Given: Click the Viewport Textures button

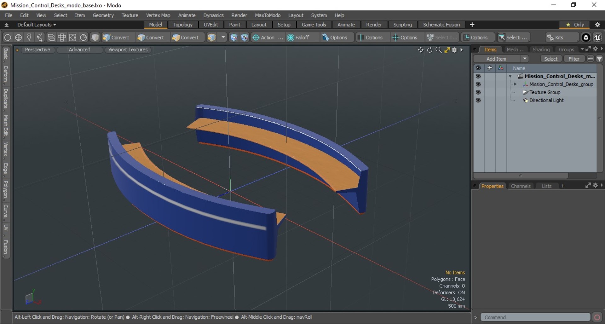Looking at the screenshot, I should (x=128, y=50).
